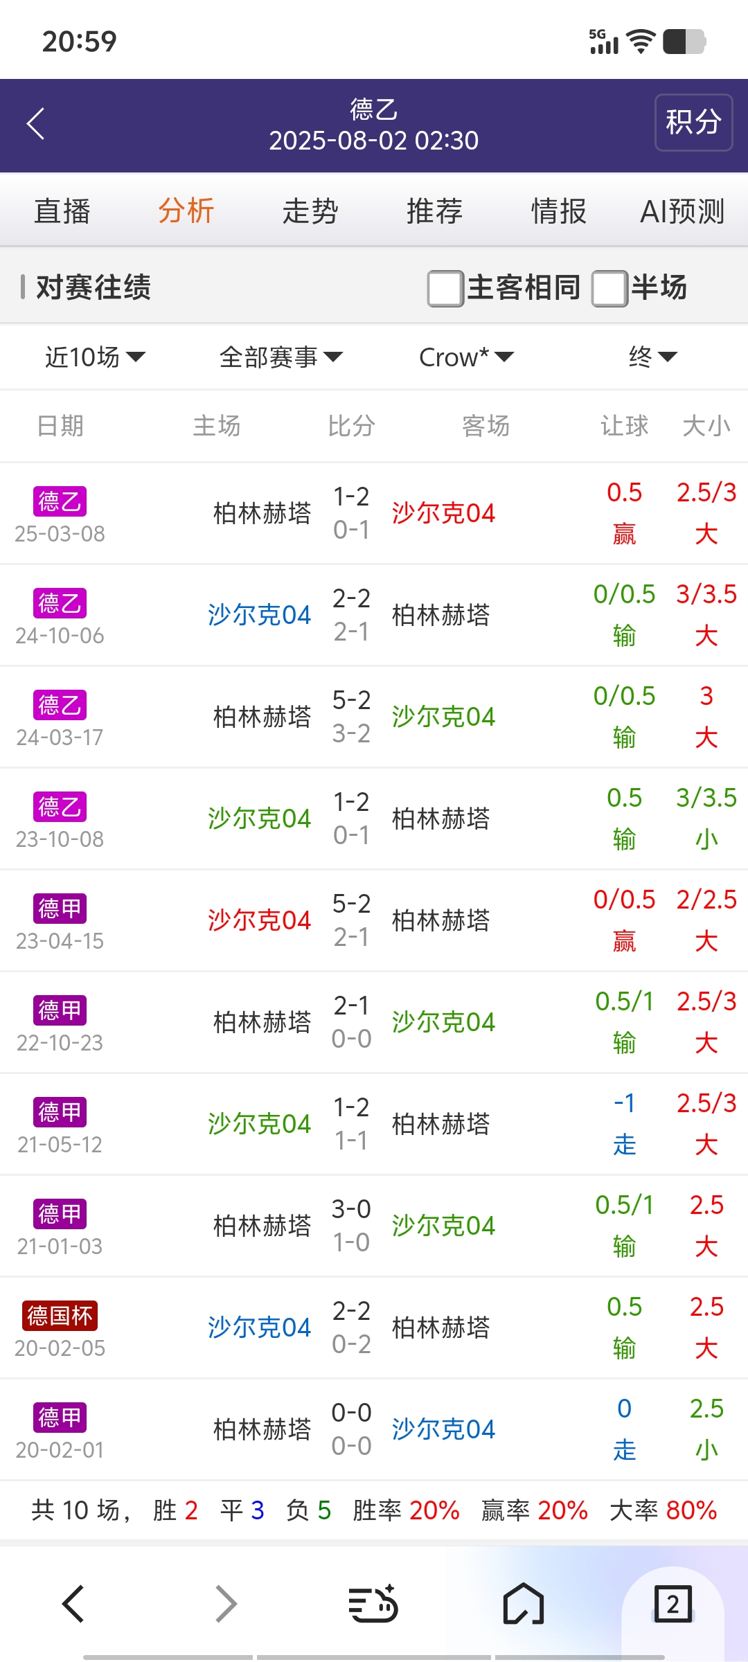
Task: Tap the 5-2 score dated 24-03-17
Action: coord(351,700)
